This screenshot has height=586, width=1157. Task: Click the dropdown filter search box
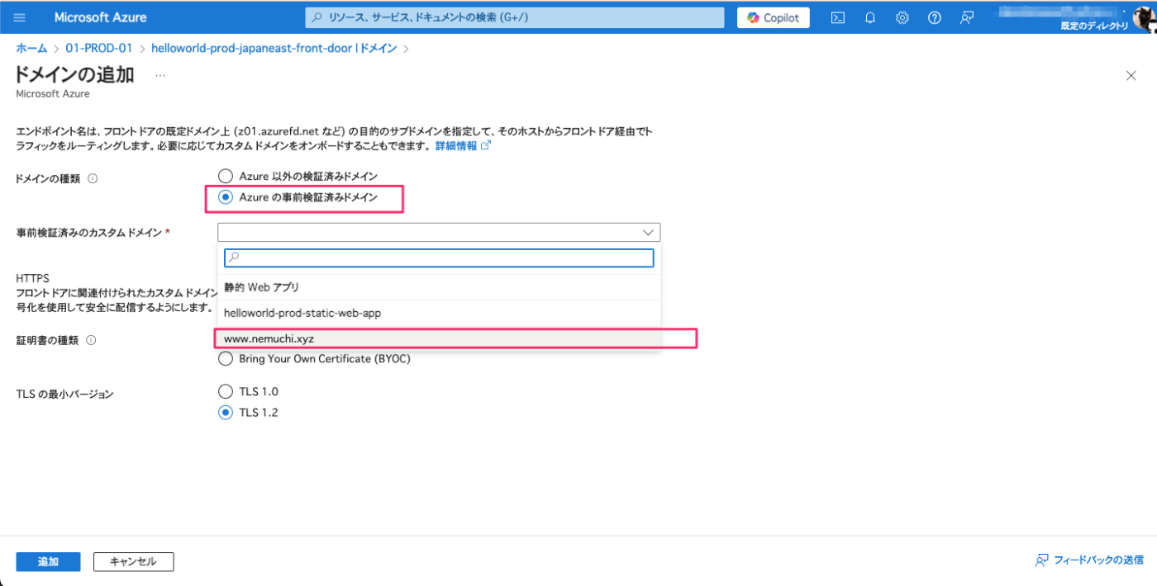click(439, 258)
